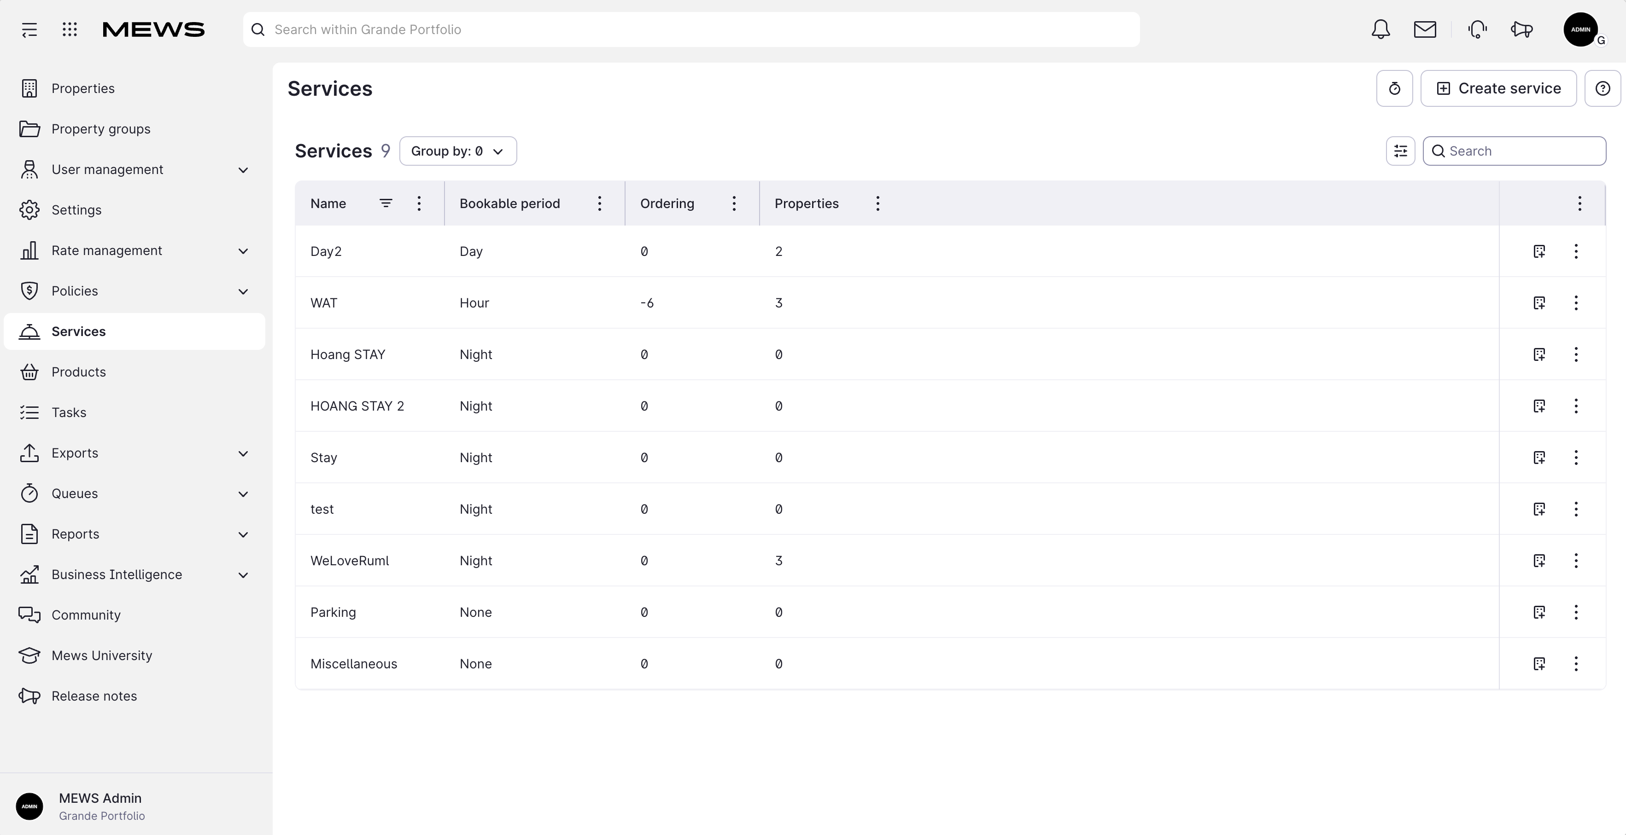1626x835 pixels.
Task: Expand Policies section
Action: (243, 291)
